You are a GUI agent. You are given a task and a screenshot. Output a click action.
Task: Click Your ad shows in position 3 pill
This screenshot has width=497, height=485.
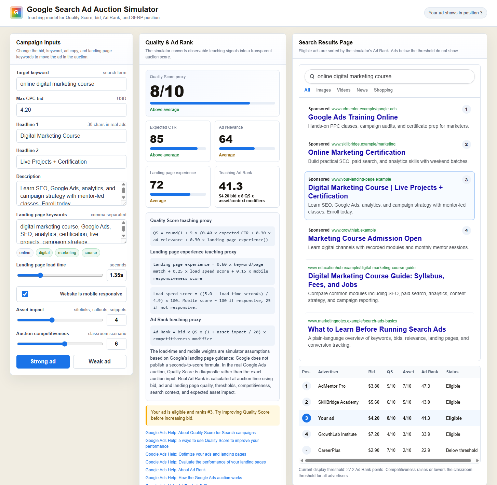(455, 13)
